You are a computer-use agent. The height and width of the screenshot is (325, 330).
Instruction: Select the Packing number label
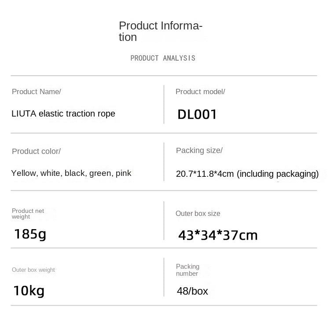187,270
